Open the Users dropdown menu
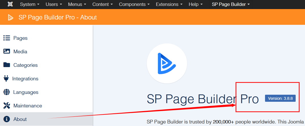Image resolution: width=305 pixels, height=126 pixels. click(x=54, y=4)
